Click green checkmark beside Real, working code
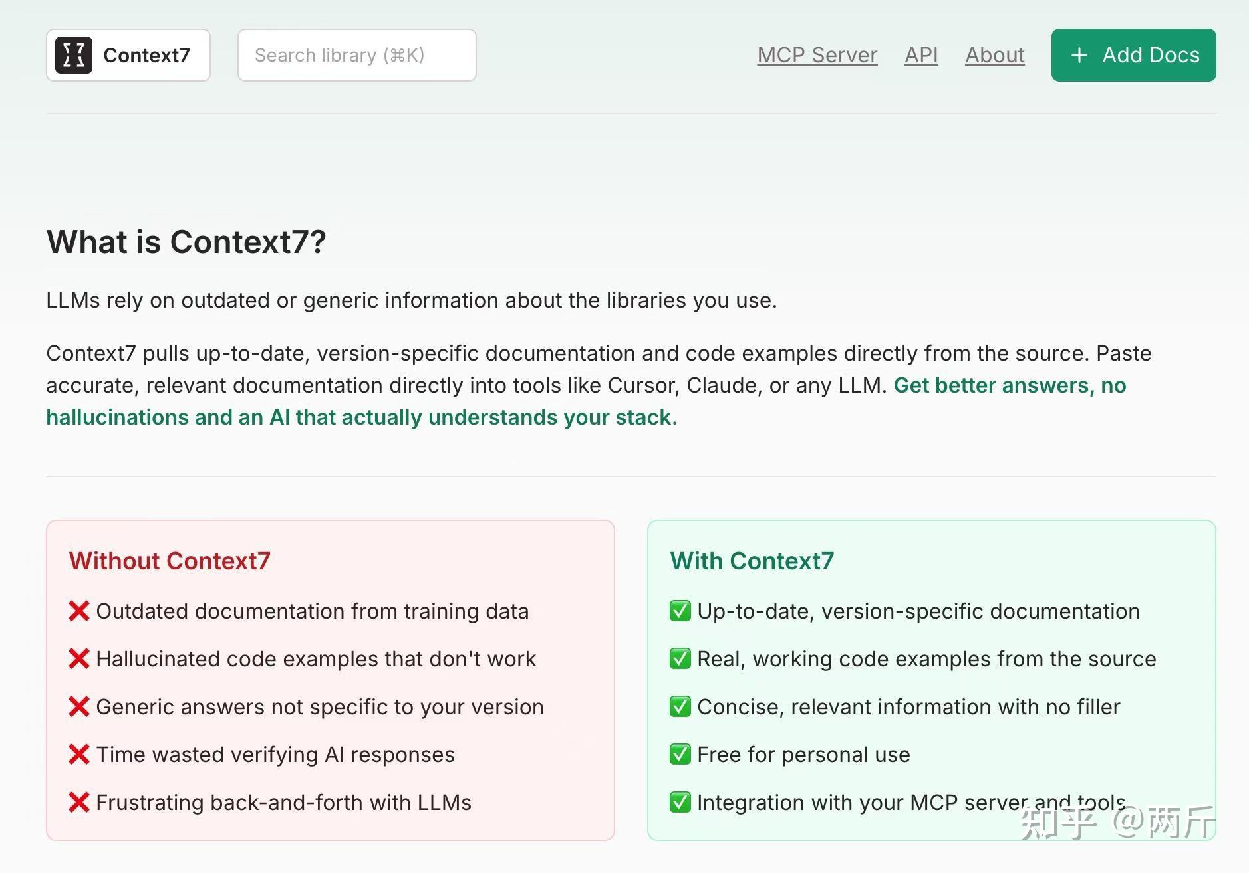This screenshot has height=873, width=1249. click(680, 658)
